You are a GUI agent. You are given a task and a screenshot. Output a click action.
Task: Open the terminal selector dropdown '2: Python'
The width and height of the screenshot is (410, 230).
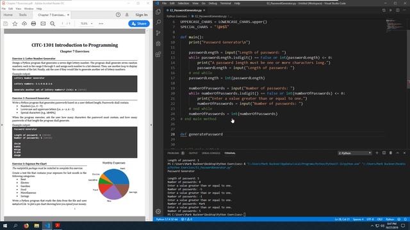click(354, 153)
